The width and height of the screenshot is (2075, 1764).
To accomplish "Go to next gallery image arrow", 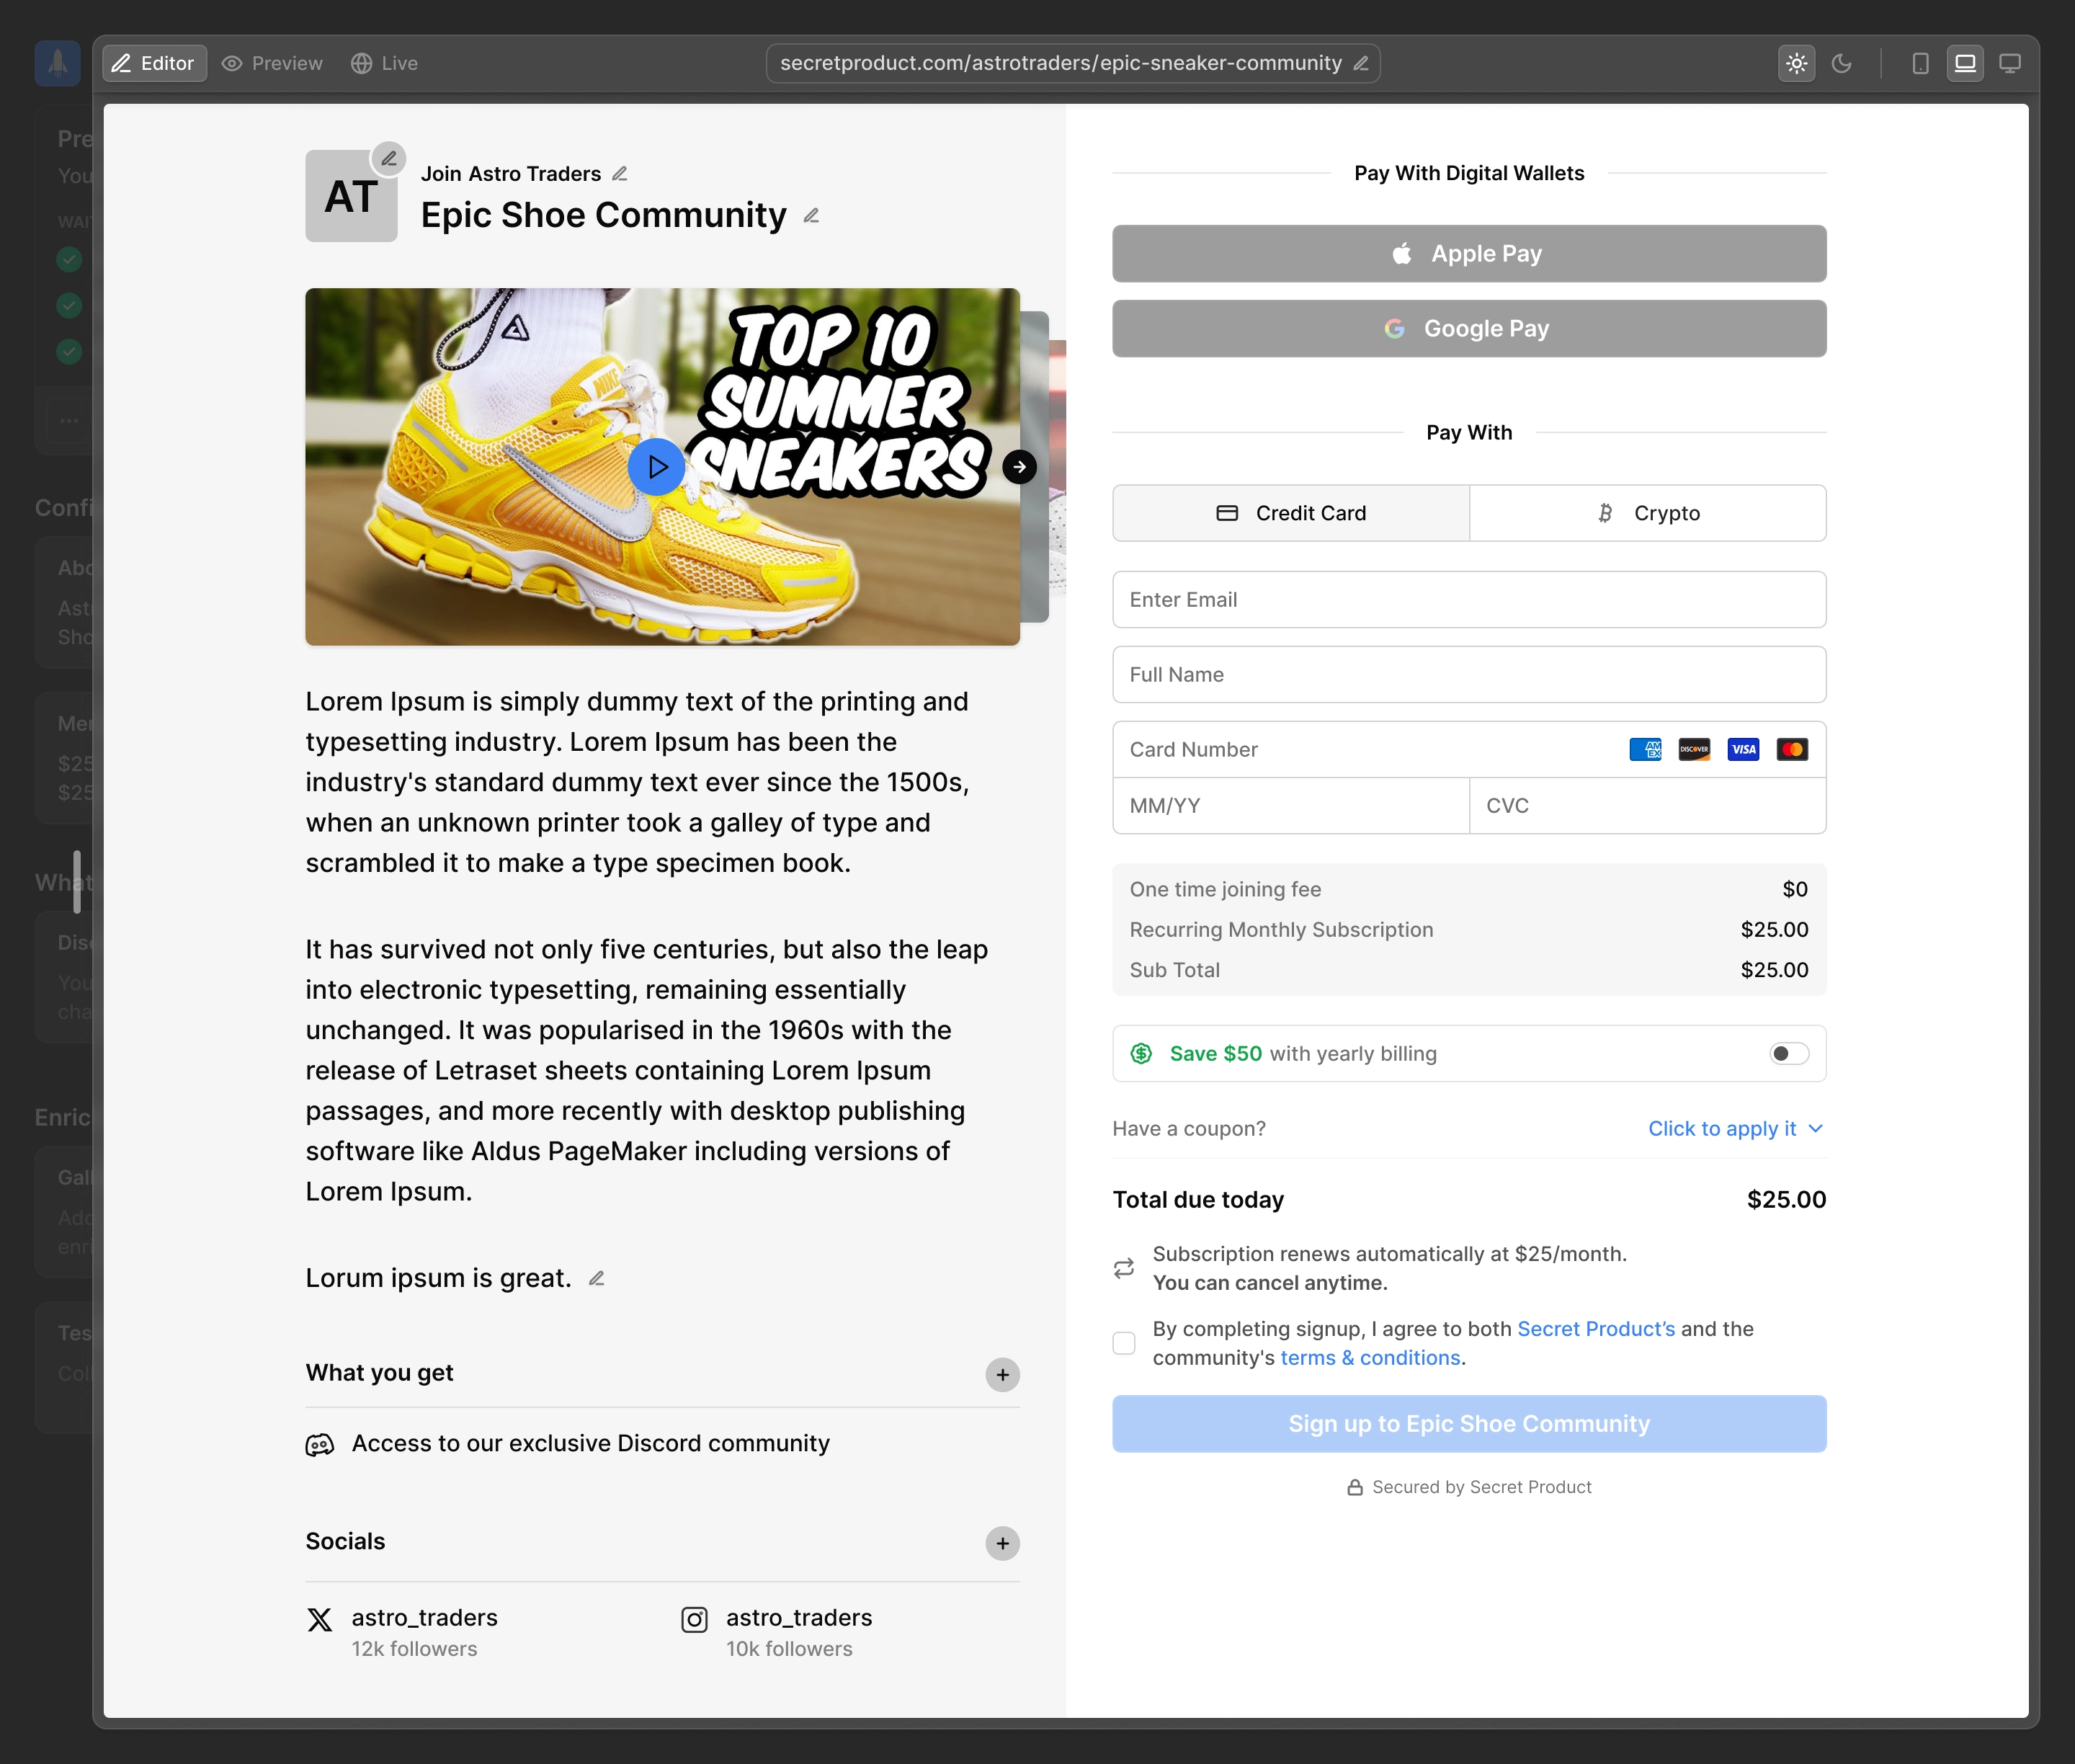I will (1019, 467).
